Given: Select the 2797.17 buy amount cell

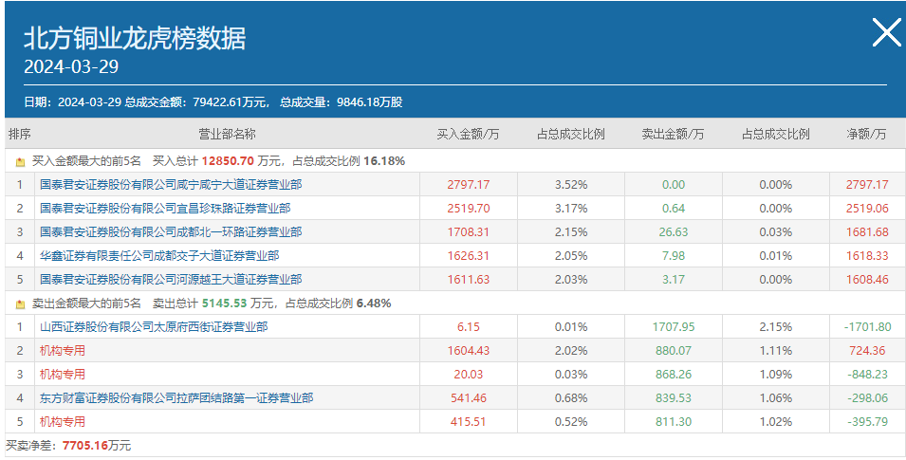Looking at the screenshot, I should (x=469, y=185).
